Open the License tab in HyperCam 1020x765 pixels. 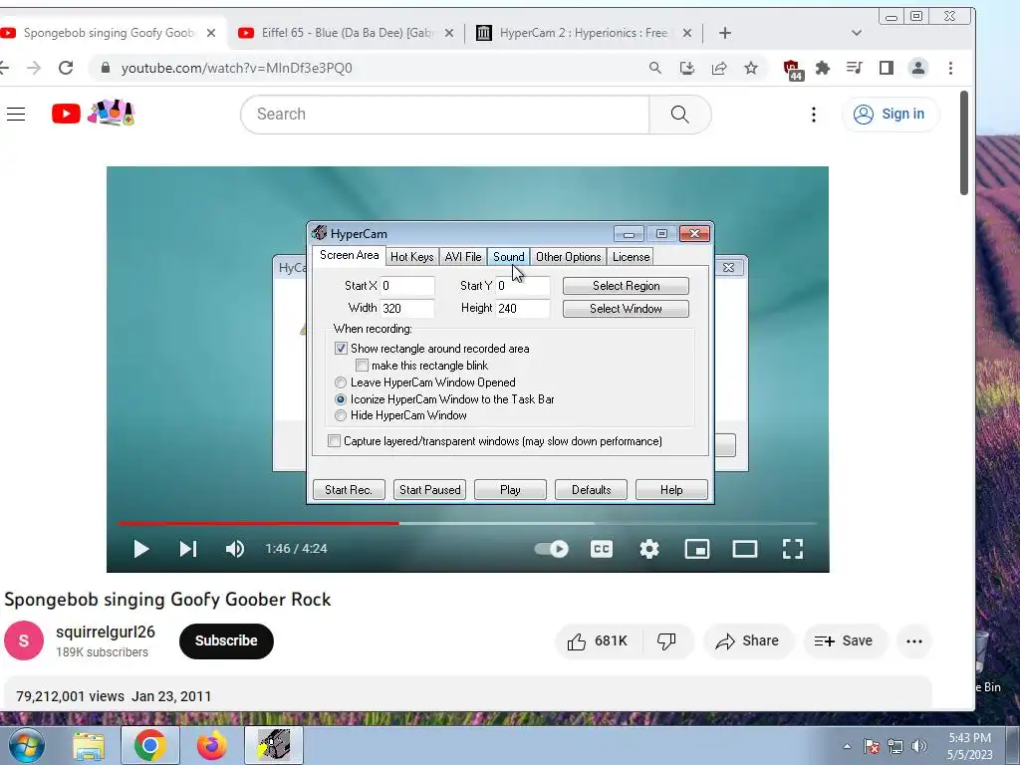pos(631,257)
